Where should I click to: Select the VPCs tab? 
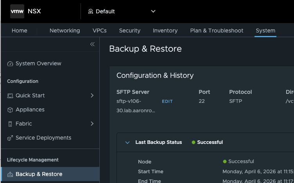click(99, 30)
